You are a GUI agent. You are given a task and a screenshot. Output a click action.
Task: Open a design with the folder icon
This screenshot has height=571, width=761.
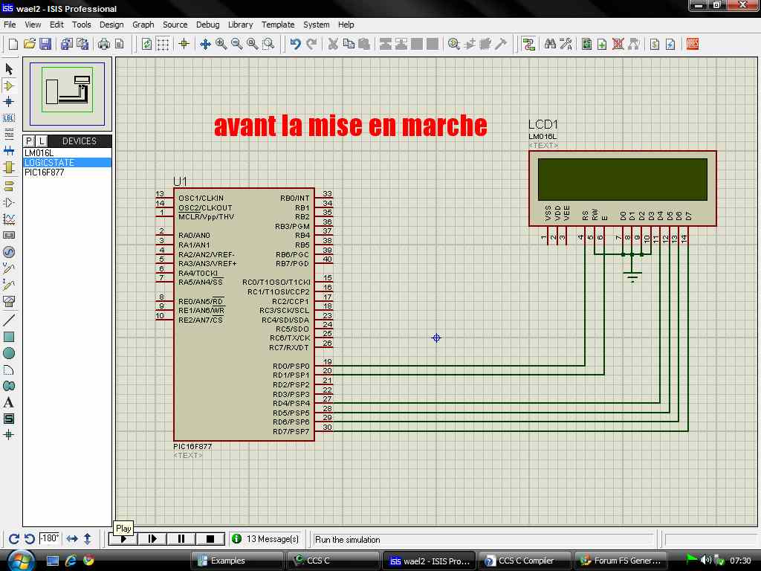(30, 44)
